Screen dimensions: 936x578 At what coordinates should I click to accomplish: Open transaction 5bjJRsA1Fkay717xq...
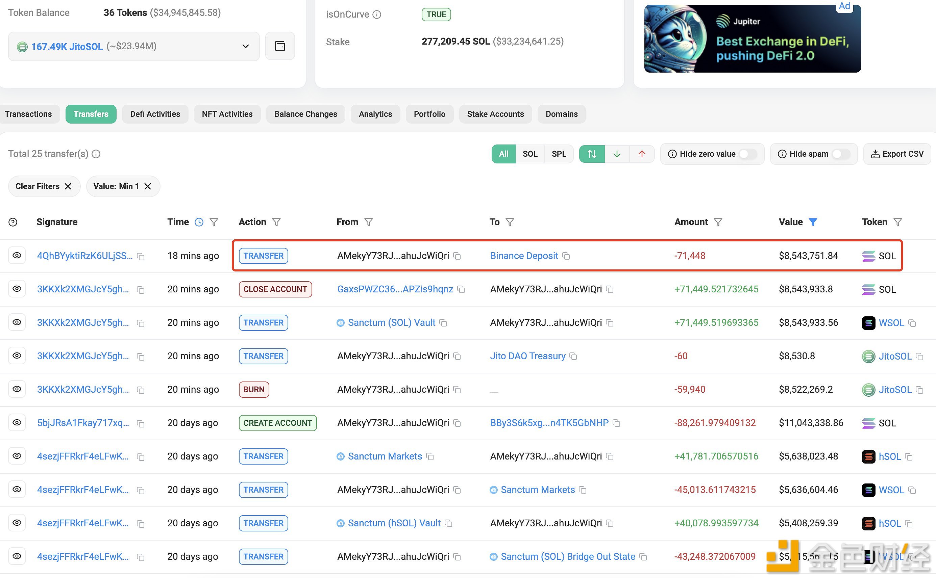coord(83,423)
